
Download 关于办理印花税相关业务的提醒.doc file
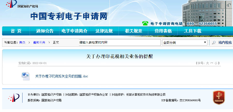tap(62, 76)
